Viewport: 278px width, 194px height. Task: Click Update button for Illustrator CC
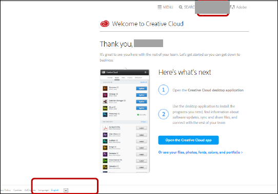(142, 89)
